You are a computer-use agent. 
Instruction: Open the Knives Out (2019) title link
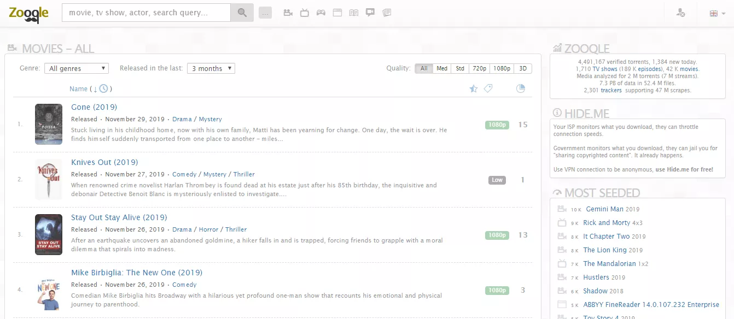point(104,162)
